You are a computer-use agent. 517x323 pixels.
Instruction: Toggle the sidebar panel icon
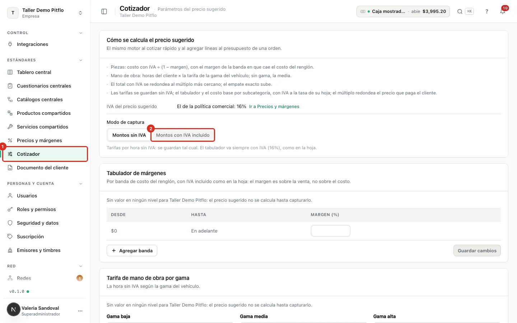pyautogui.click(x=104, y=11)
